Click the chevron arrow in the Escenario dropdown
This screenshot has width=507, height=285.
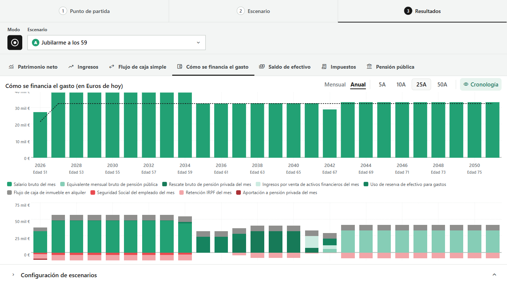(198, 43)
